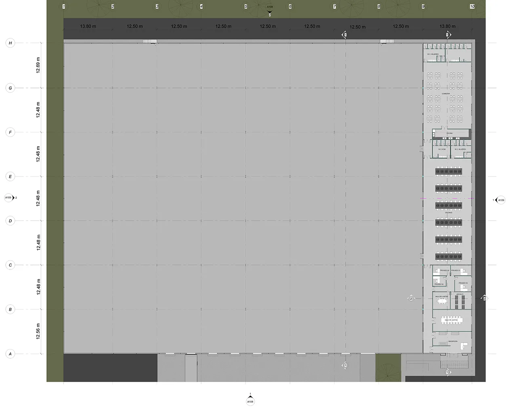
Task: Select grid bubble C on left axis
Action: click(x=11, y=265)
